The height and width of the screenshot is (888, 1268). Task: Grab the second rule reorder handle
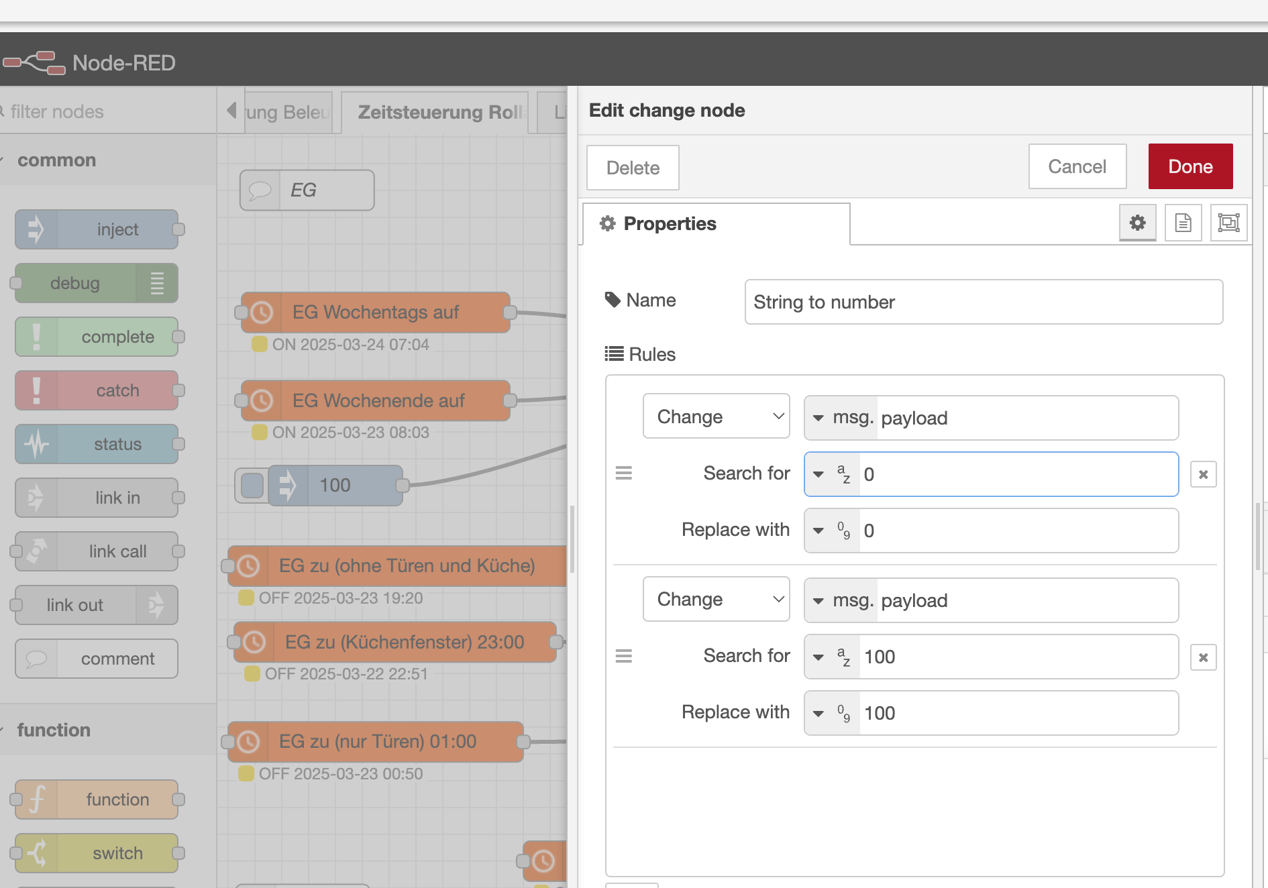624,656
